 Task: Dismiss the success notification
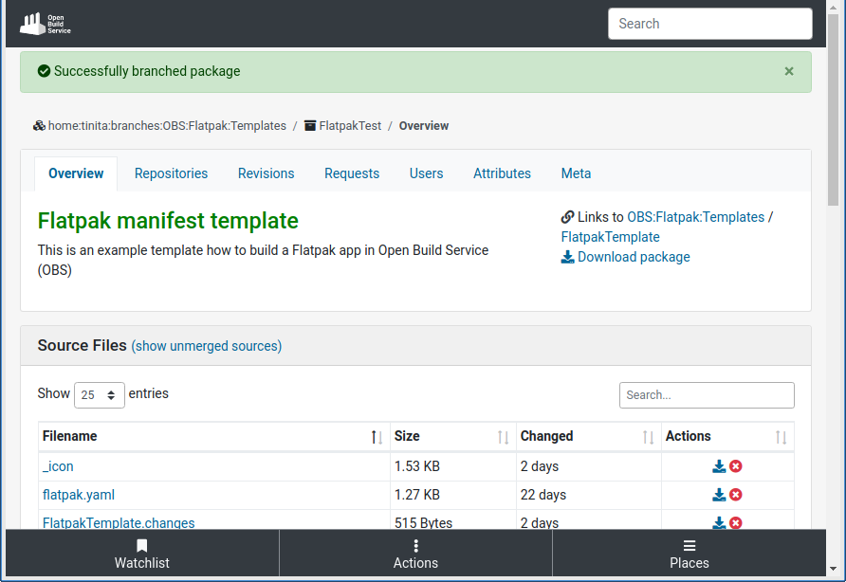pos(788,71)
